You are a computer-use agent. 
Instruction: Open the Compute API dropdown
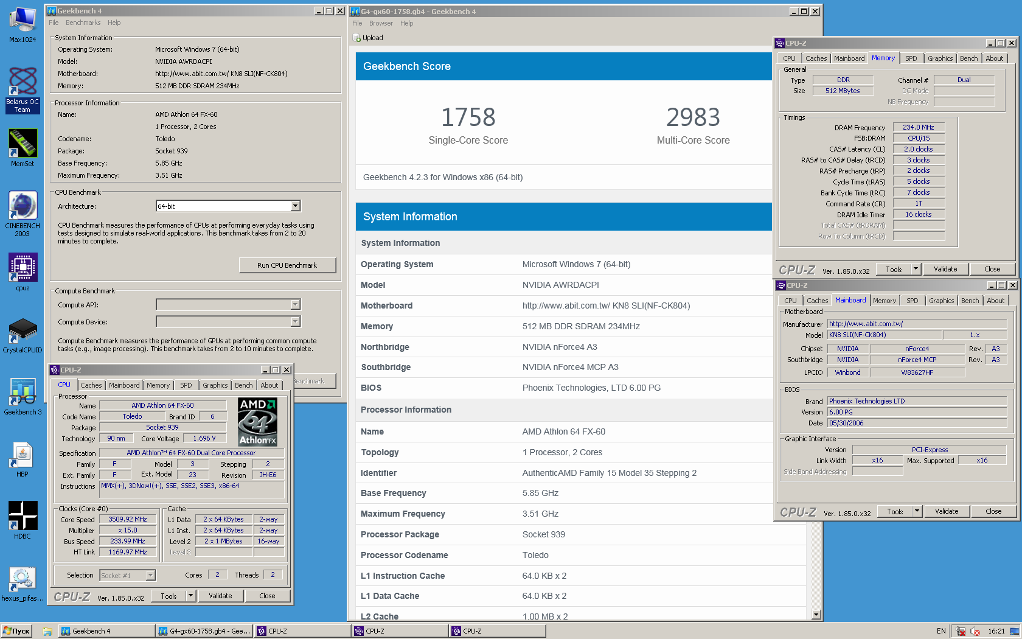pos(295,304)
